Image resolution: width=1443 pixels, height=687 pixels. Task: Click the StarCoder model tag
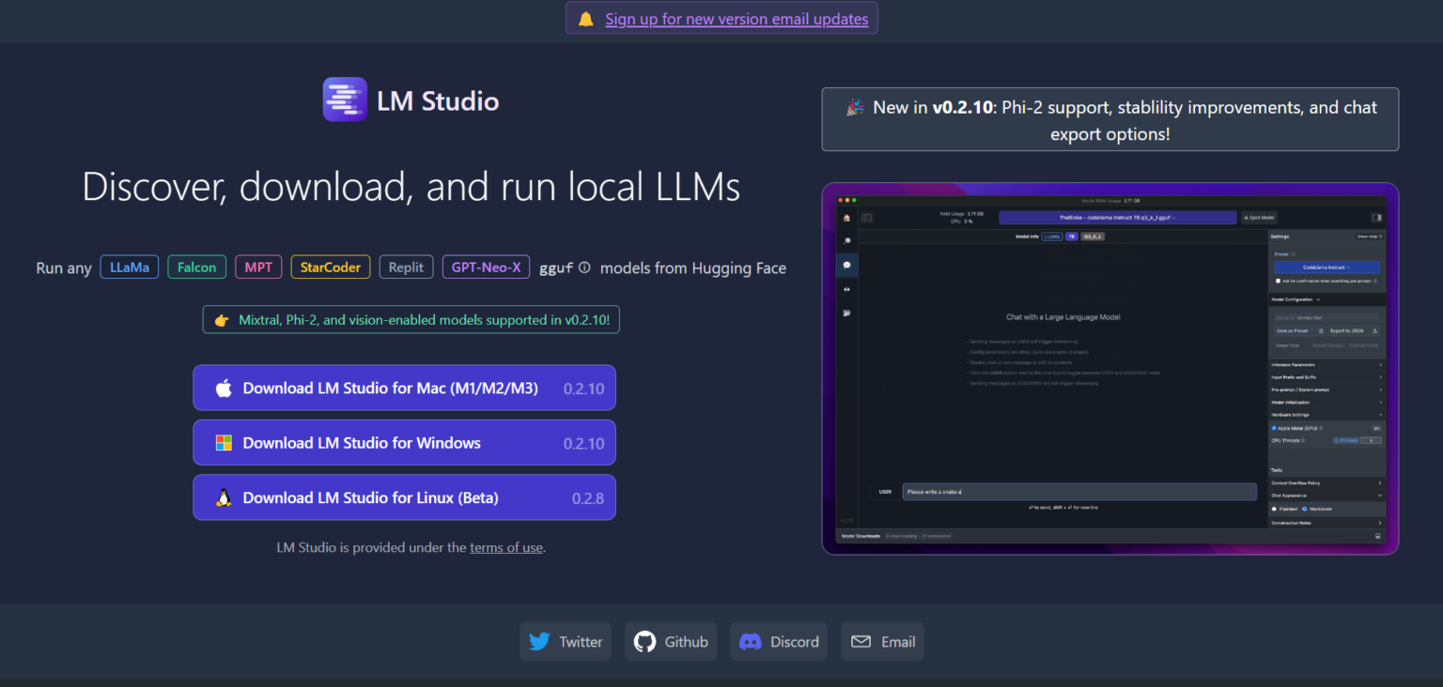[331, 267]
